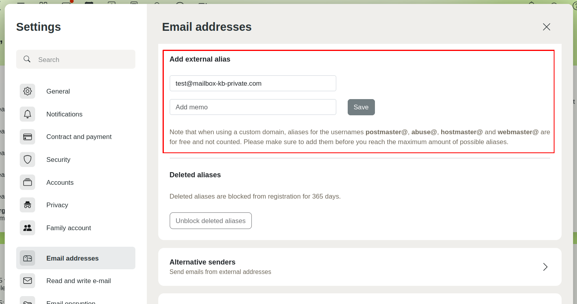
Task: Click the Notifications bell icon
Action: coord(27,114)
